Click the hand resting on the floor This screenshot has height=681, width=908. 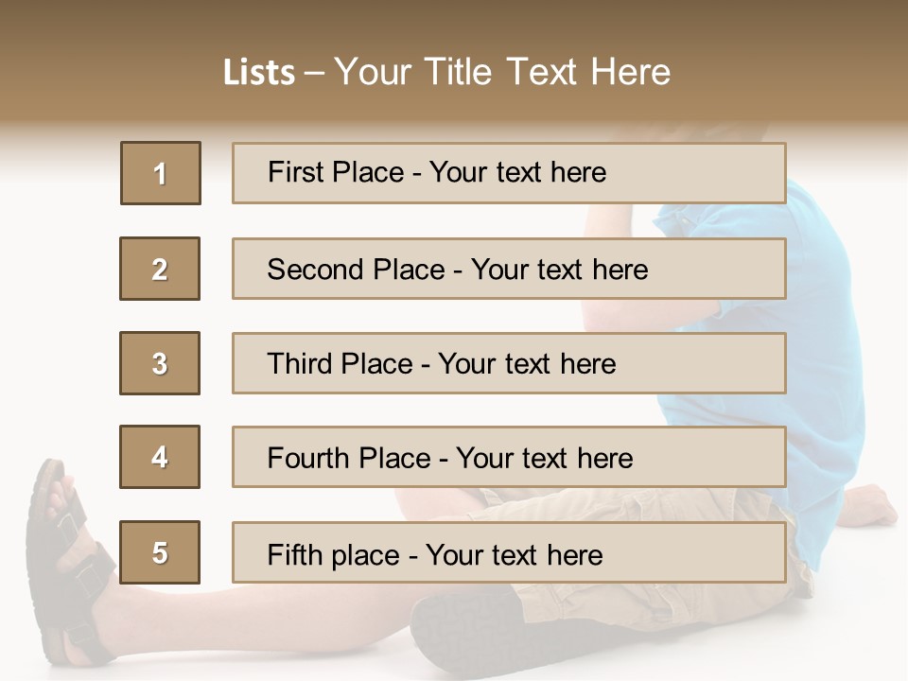click(868, 512)
